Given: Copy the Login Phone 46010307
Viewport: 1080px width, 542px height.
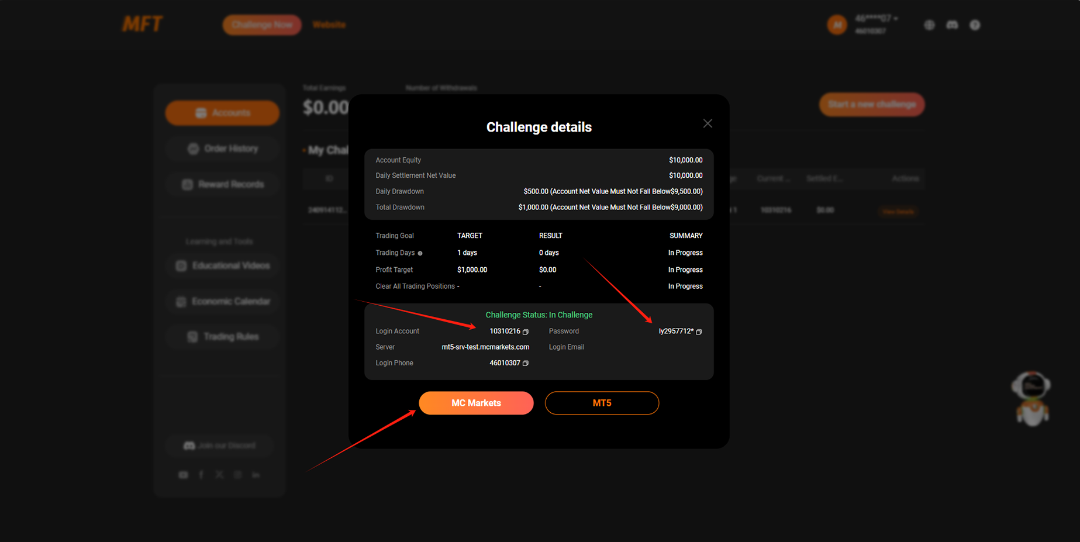Looking at the screenshot, I should [526, 363].
